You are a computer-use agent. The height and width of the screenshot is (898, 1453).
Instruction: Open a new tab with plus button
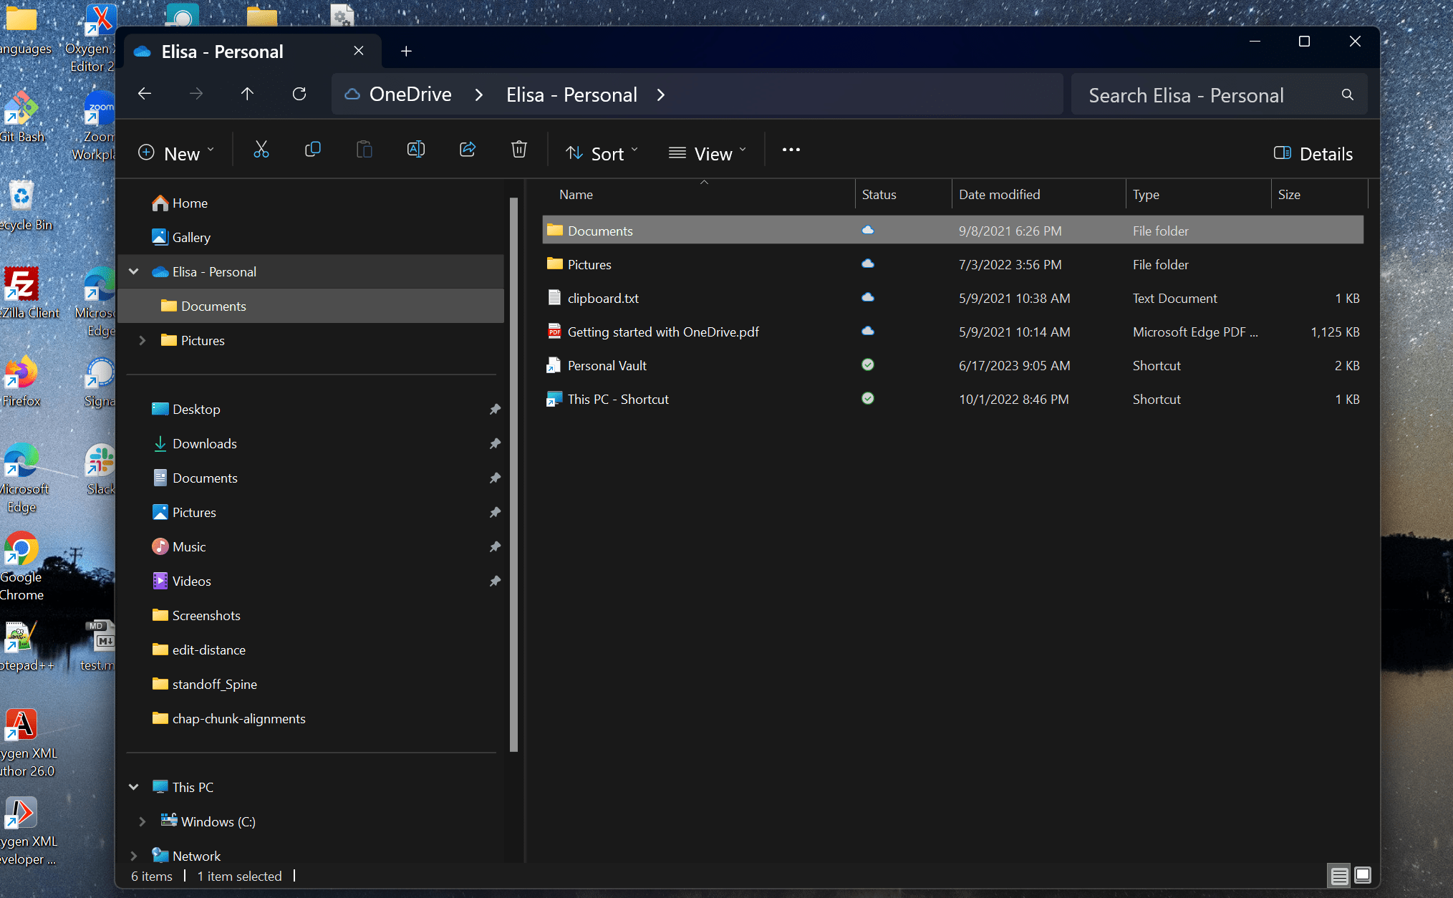click(406, 51)
